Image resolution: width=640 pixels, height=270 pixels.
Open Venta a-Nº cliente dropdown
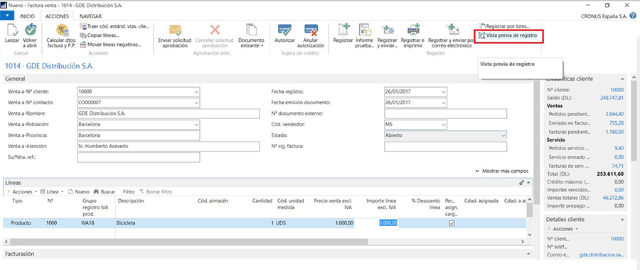pos(197,91)
